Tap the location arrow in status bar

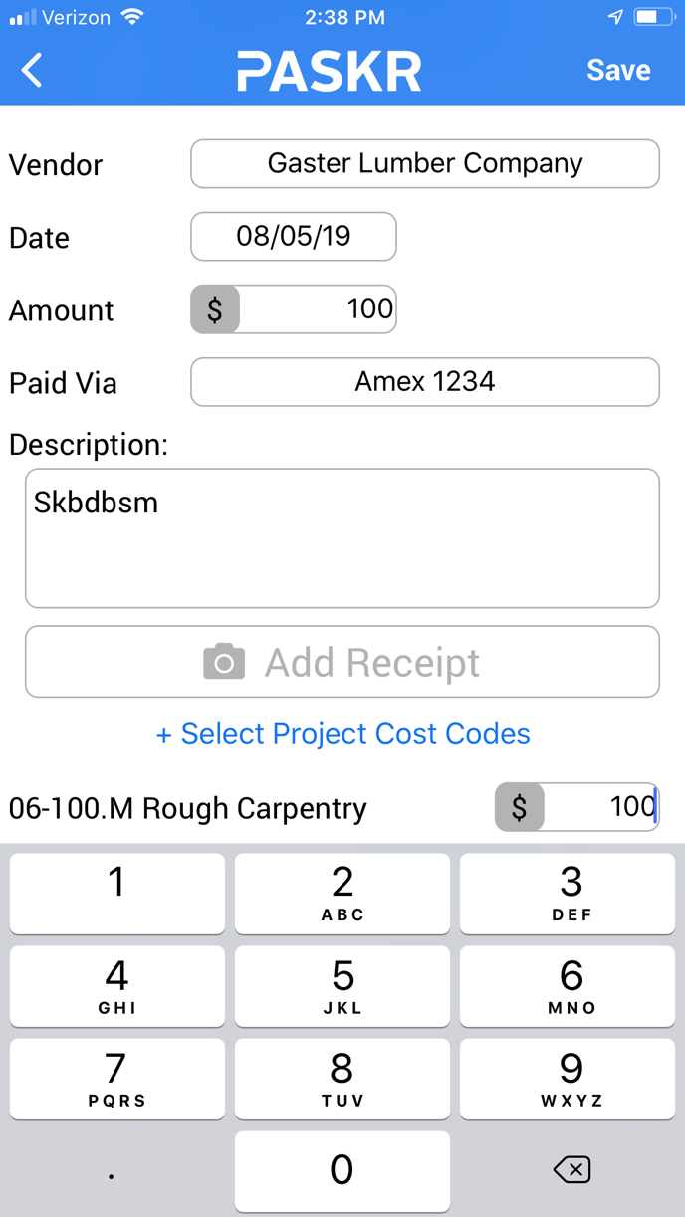point(615,17)
